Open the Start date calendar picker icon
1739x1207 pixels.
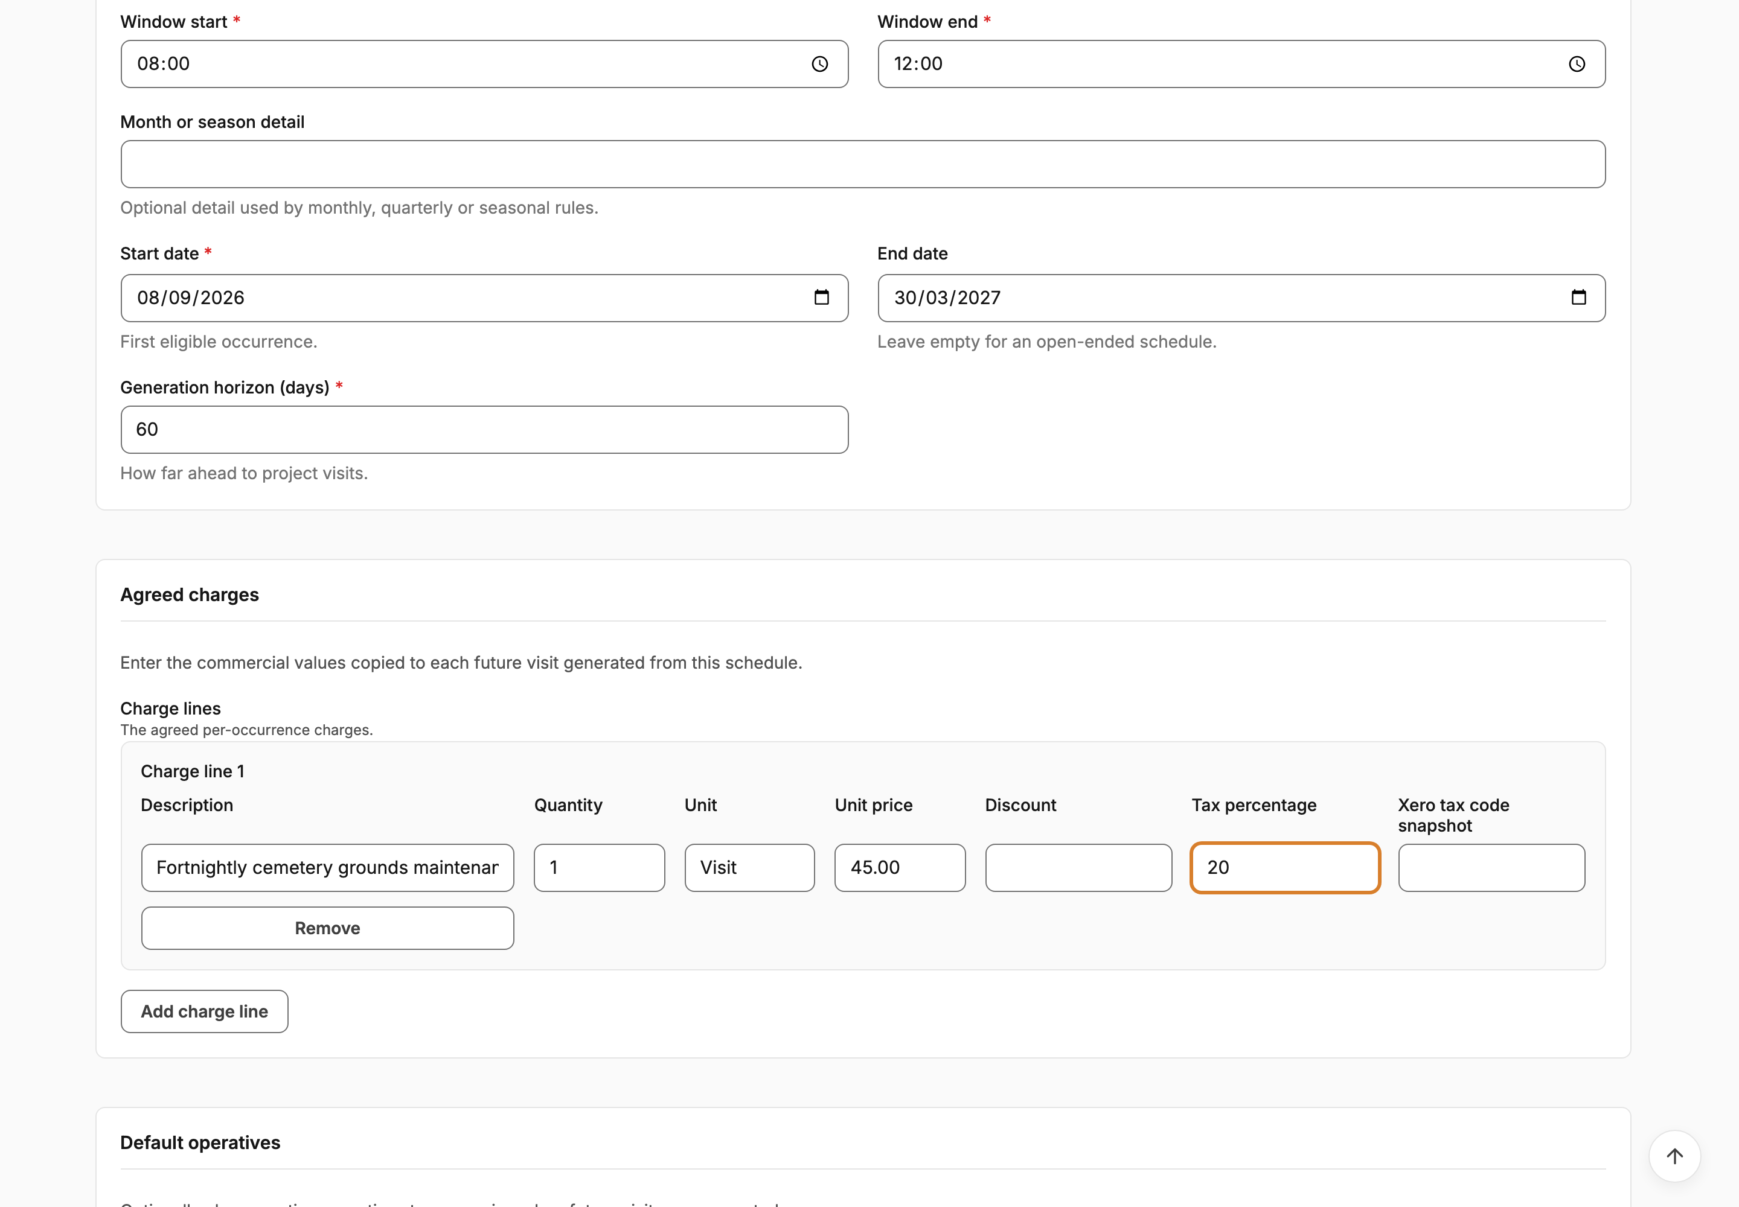tap(821, 297)
